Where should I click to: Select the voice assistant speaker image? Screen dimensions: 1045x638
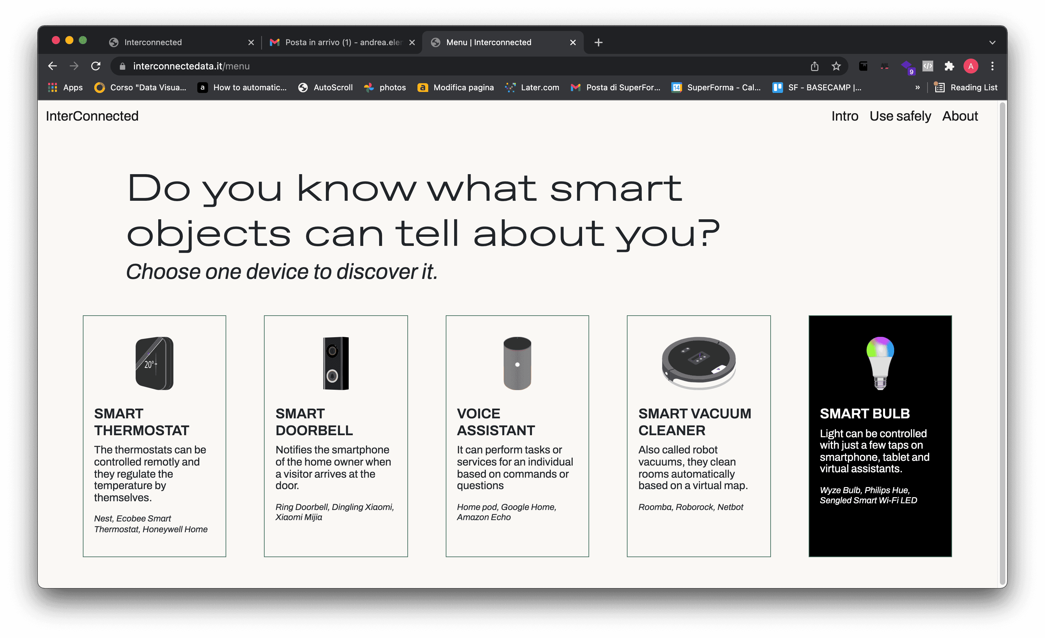517,363
